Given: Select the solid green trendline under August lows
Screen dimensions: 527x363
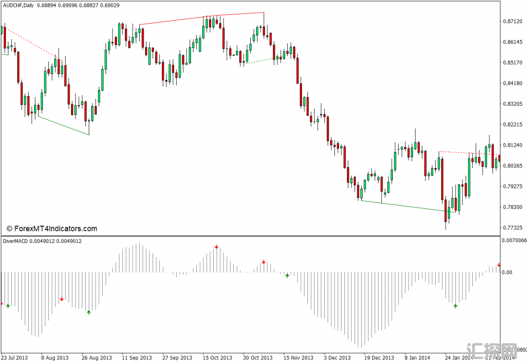Looking at the screenshot, I should click(x=63, y=125).
